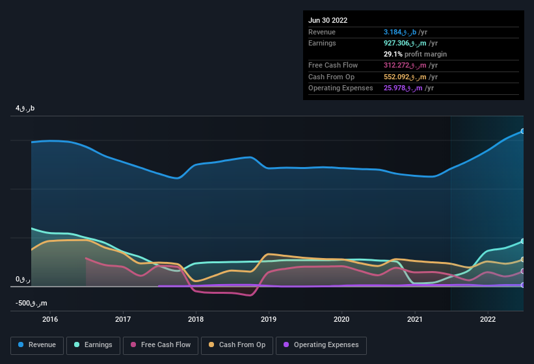Screen dimensions: 534x364
Task: Click the 2022 x-axis label
Action: pos(488,319)
